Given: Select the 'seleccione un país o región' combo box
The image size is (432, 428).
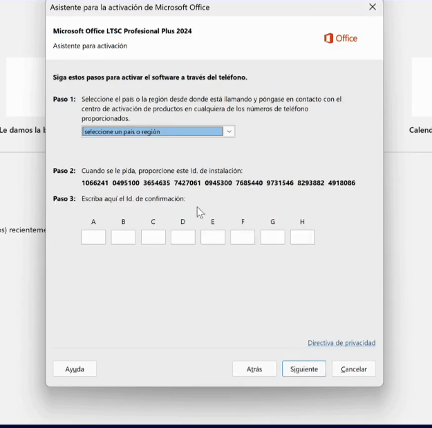Looking at the screenshot, I should coord(153,131).
